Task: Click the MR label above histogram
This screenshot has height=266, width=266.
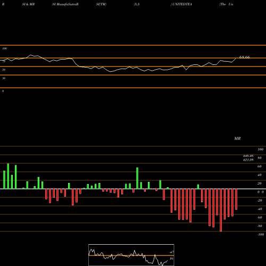Action: (x=237, y=138)
